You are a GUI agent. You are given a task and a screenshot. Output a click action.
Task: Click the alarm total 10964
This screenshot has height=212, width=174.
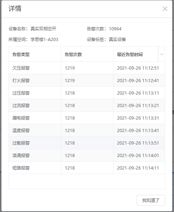115,29
